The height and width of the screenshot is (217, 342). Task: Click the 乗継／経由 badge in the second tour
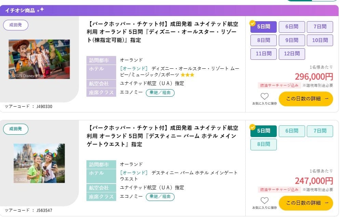coord(160,197)
